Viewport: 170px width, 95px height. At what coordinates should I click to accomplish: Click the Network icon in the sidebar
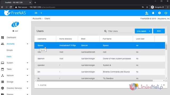click(x=2, y=75)
